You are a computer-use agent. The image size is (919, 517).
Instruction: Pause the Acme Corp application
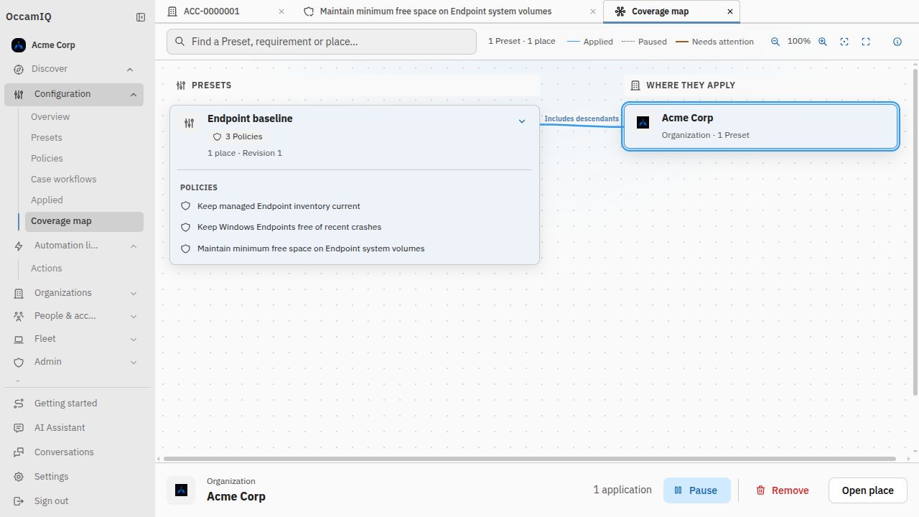click(x=696, y=490)
